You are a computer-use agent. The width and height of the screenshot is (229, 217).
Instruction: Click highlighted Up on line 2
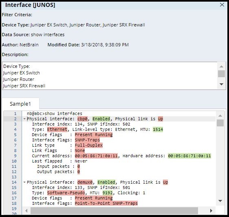tap(161, 119)
